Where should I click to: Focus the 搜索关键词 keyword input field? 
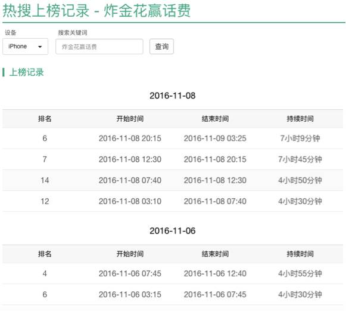[99, 47]
